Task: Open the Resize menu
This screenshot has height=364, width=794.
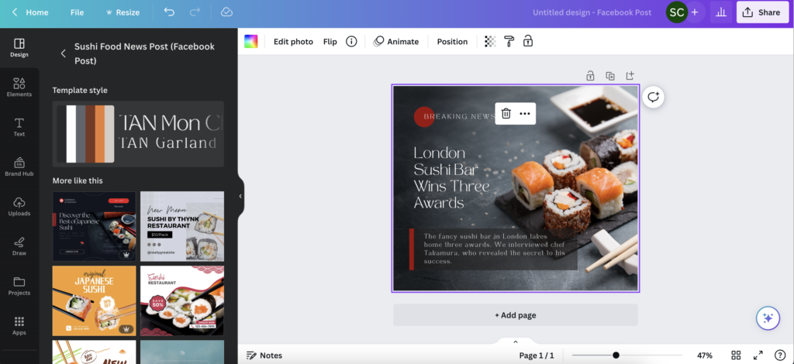Action: click(x=123, y=12)
